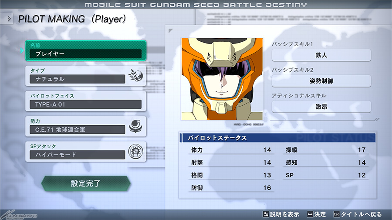
Task: Click the 射撃 stat row
Action: 231,163
